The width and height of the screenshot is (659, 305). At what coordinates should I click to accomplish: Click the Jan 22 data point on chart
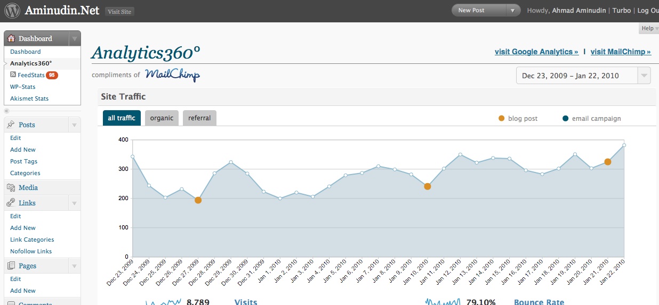click(624, 145)
